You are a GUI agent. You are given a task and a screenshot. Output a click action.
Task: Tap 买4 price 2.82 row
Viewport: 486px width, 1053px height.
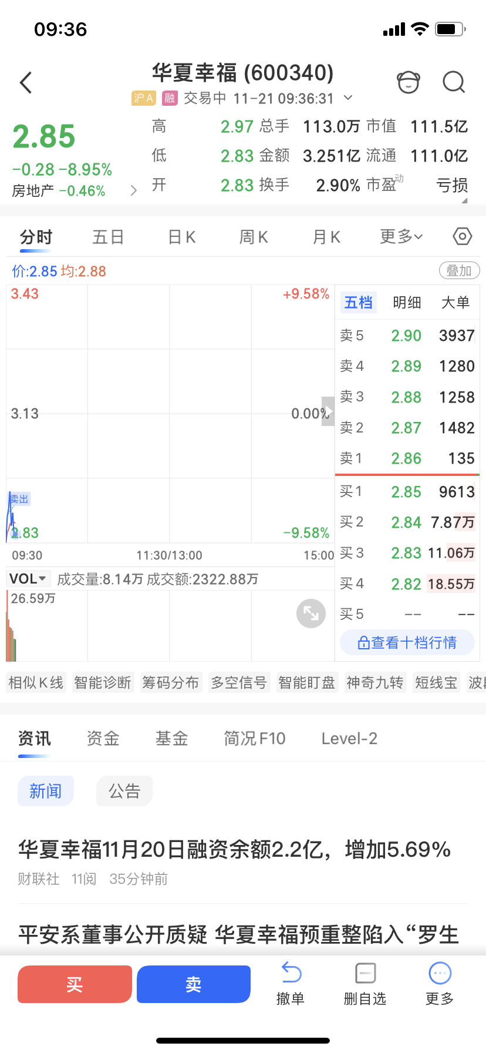tap(407, 583)
